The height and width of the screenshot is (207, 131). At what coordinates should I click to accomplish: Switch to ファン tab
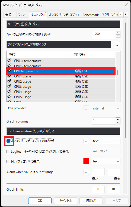(21, 15)
